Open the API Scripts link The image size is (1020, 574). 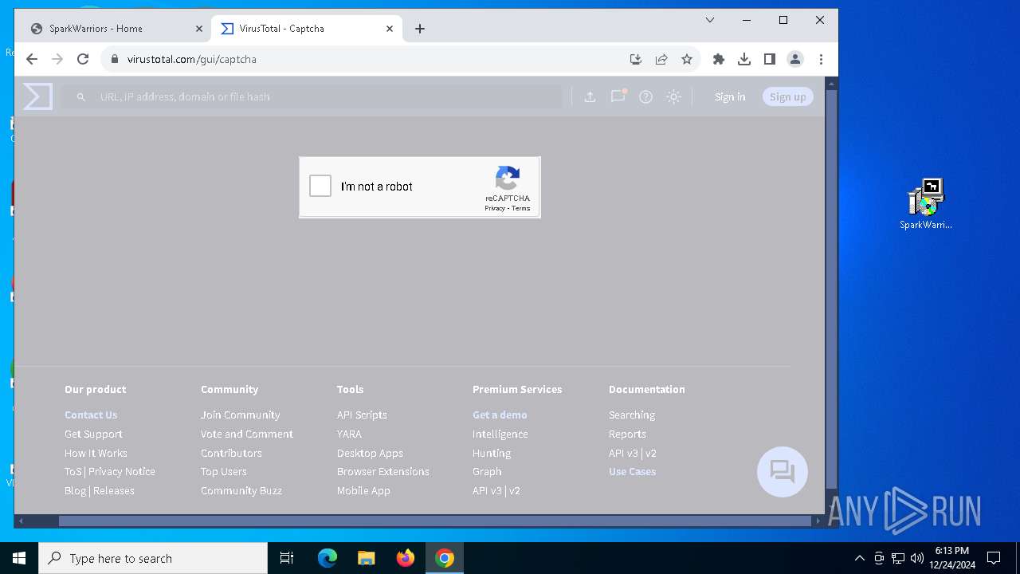coord(362,415)
